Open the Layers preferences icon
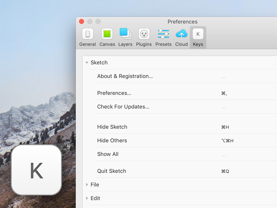Screen dimensions: 277x208 click(125, 34)
